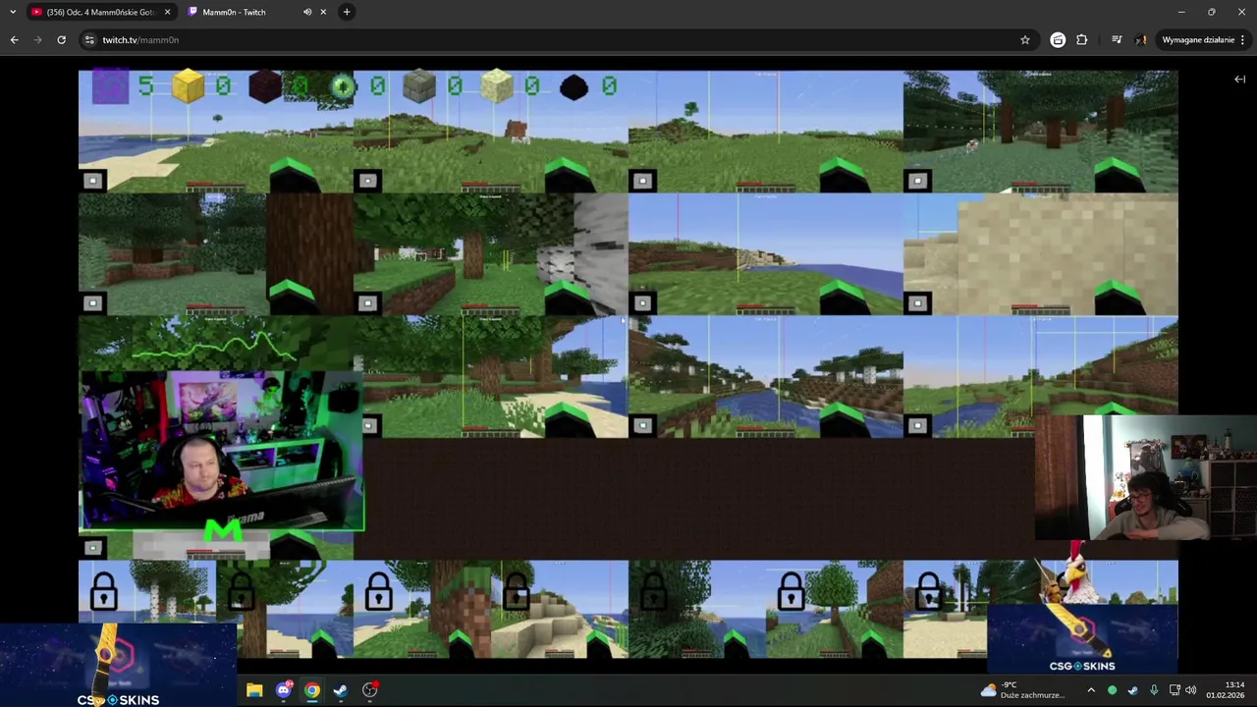Reload the Twitch page
Viewport: 1257px width, 707px height.
61,39
